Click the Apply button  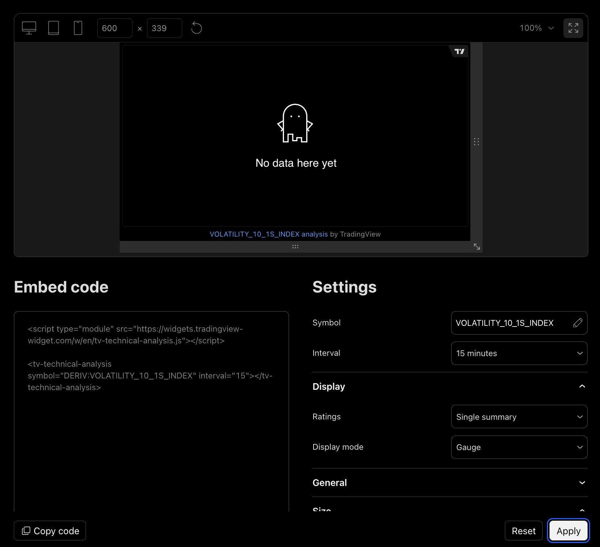(x=569, y=531)
